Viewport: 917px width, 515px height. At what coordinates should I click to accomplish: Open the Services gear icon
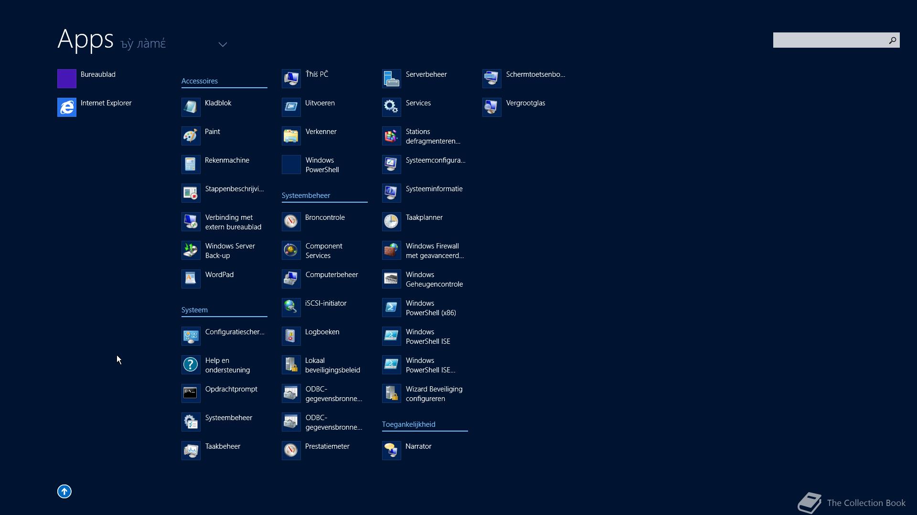point(392,107)
